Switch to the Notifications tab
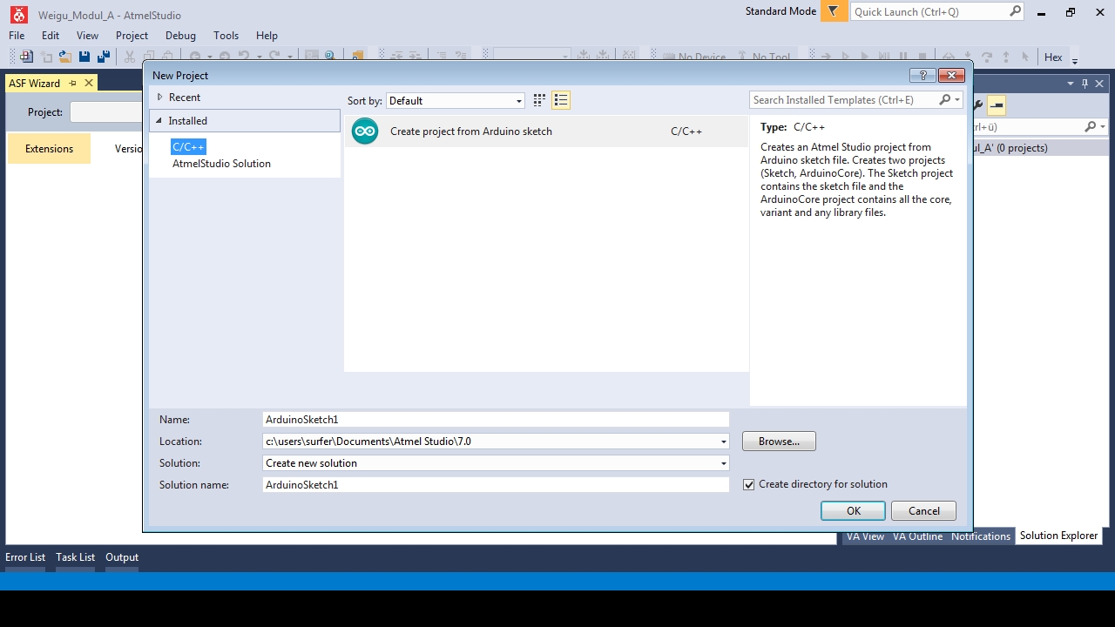The image size is (1115, 627). coord(980,536)
